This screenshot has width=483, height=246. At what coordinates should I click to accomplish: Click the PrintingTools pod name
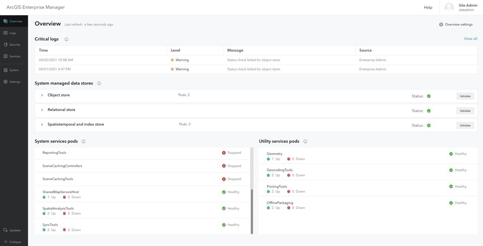(277, 187)
